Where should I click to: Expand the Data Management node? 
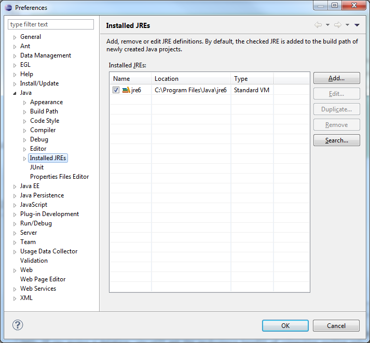pos(15,56)
